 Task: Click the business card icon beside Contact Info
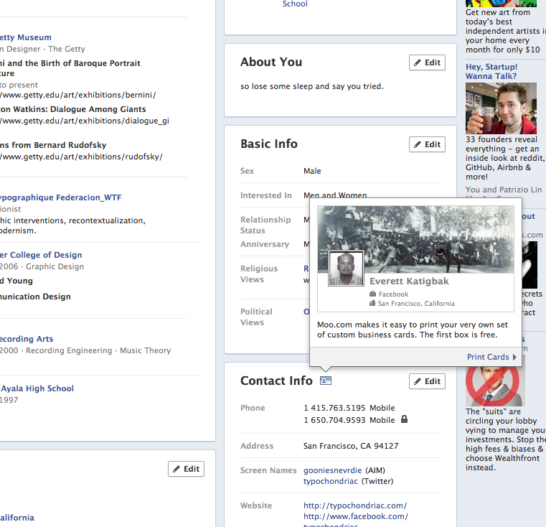pyautogui.click(x=326, y=381)
